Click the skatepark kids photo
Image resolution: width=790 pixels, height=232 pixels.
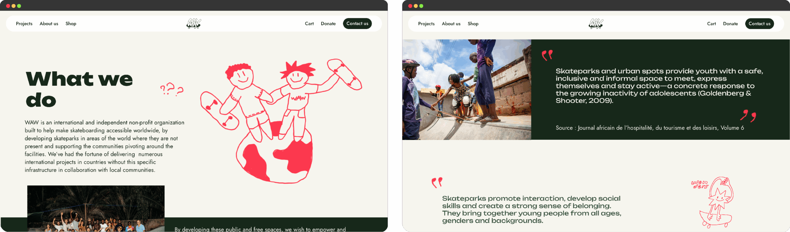tap(467, 89)
